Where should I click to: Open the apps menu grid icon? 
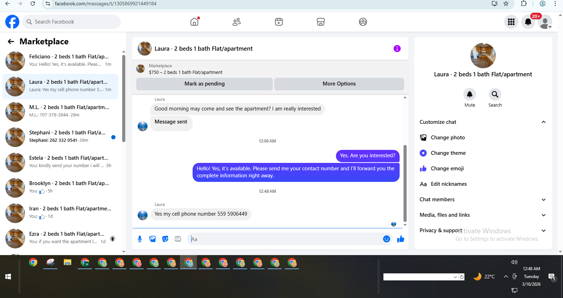pyautogui.click(x=511, y=22)
